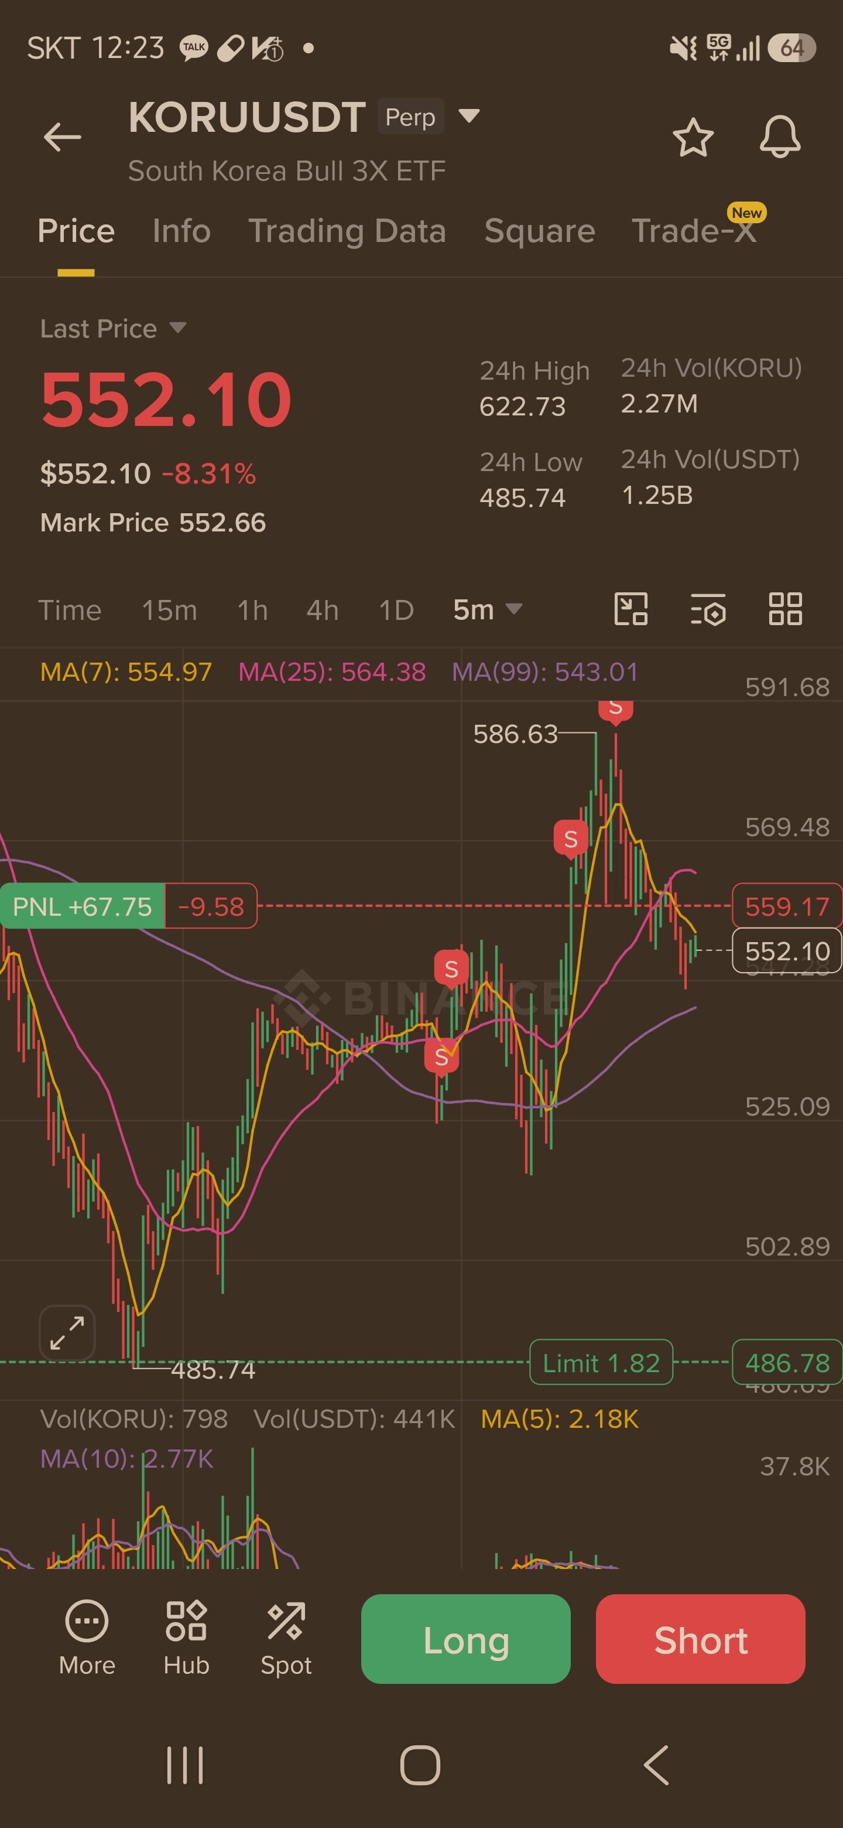Screen dimensions: 843x1828
Task: Open chart indicator settings icon
Action: [708, 609]
